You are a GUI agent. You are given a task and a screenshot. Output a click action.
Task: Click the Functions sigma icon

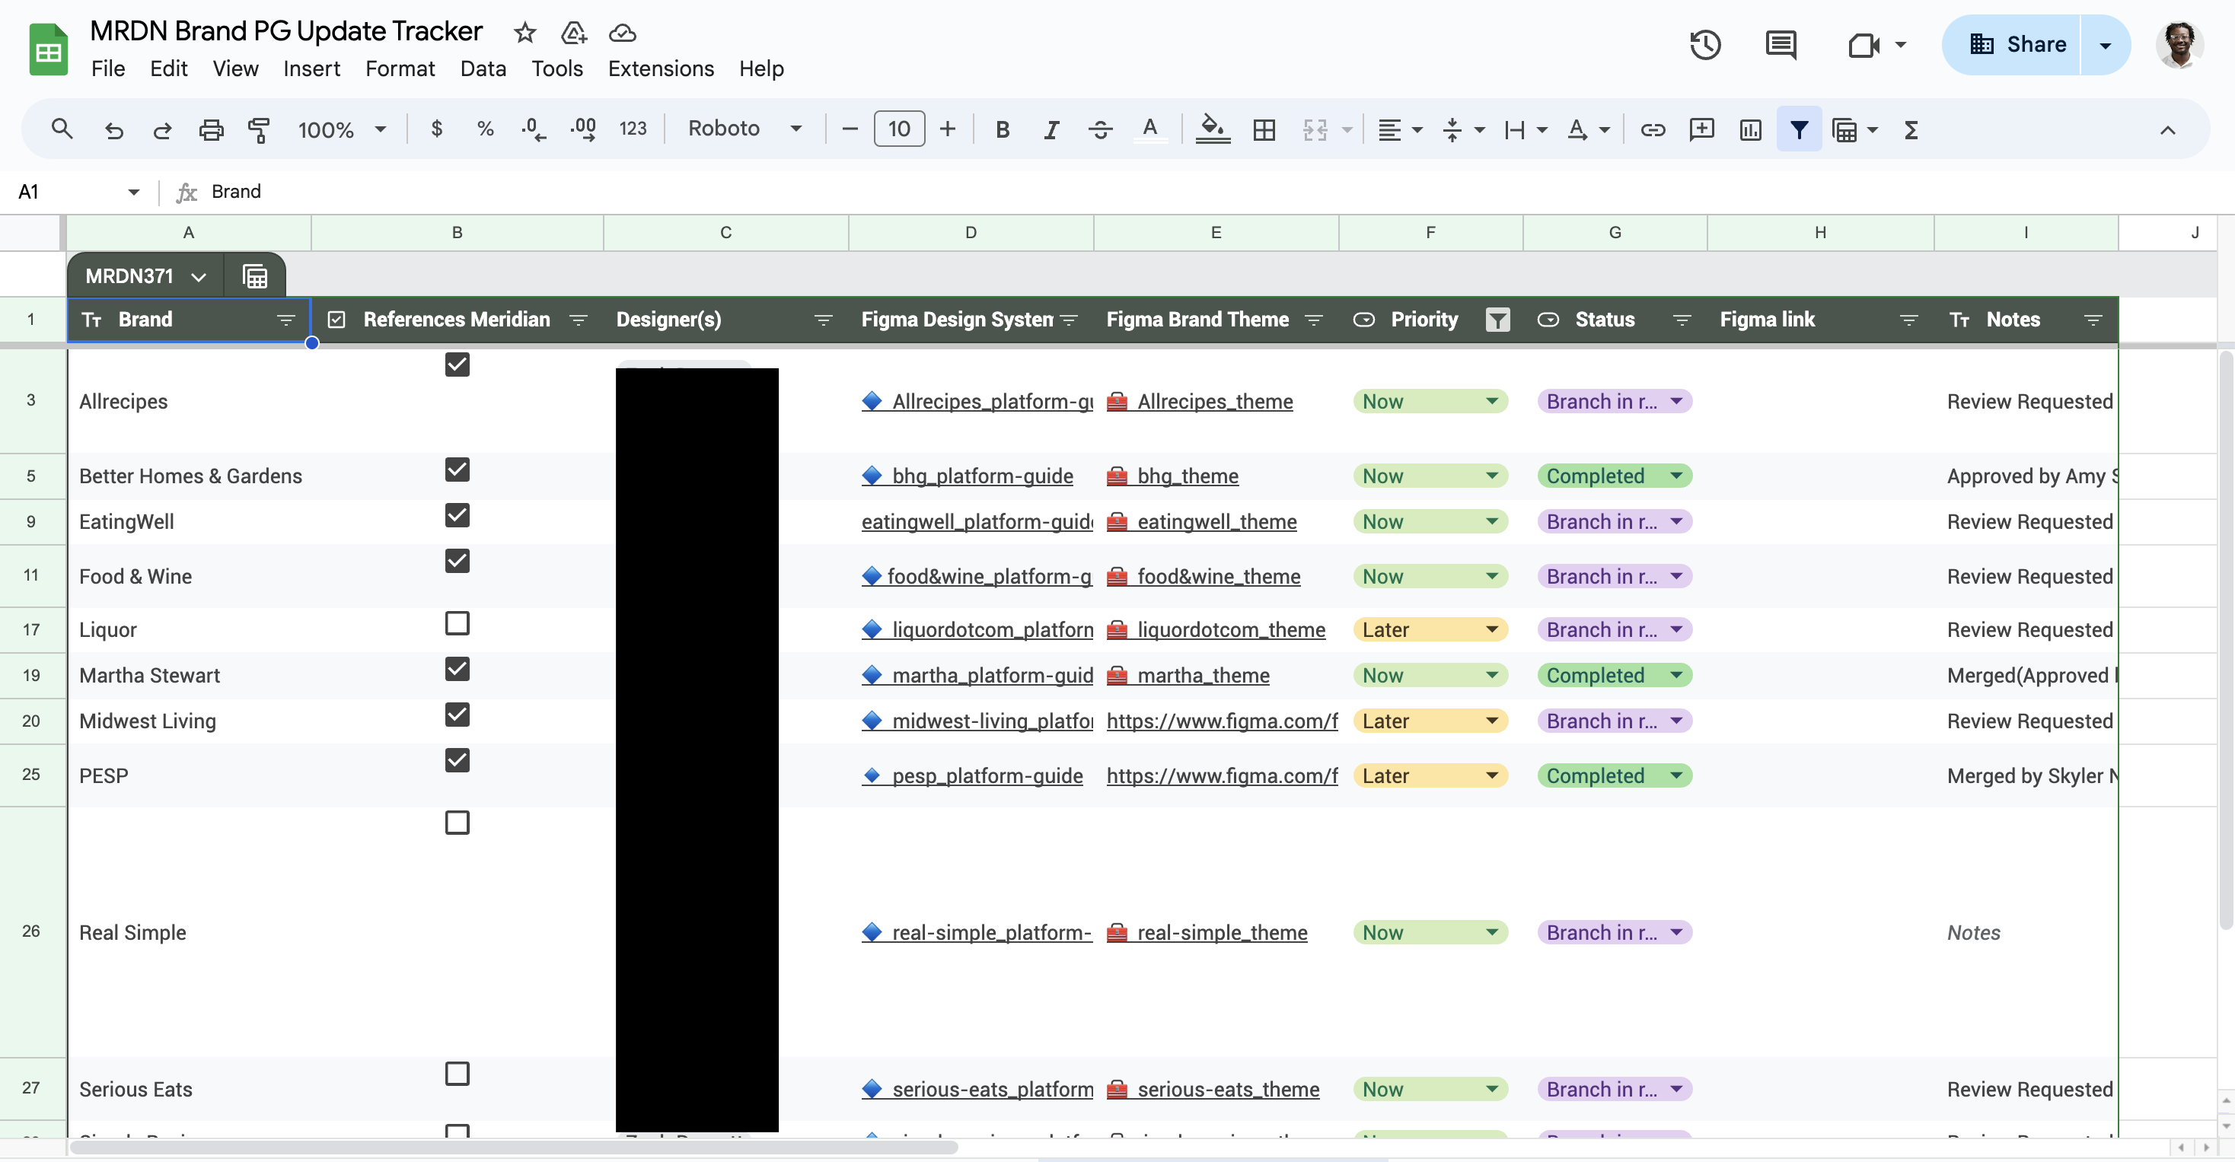tap(1911, 130)
